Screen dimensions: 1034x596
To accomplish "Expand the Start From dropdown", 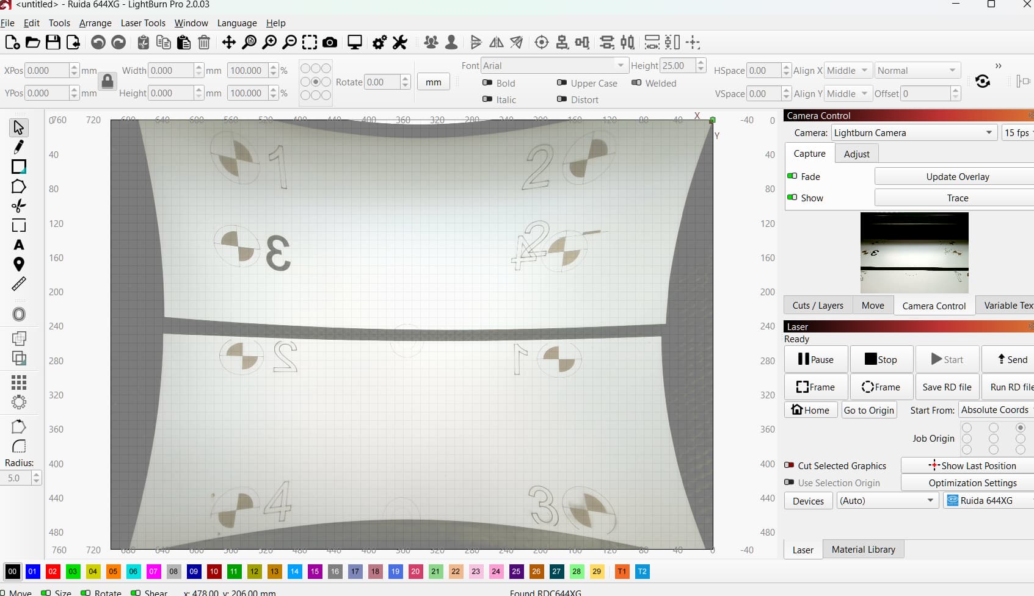I will [994, 410].
